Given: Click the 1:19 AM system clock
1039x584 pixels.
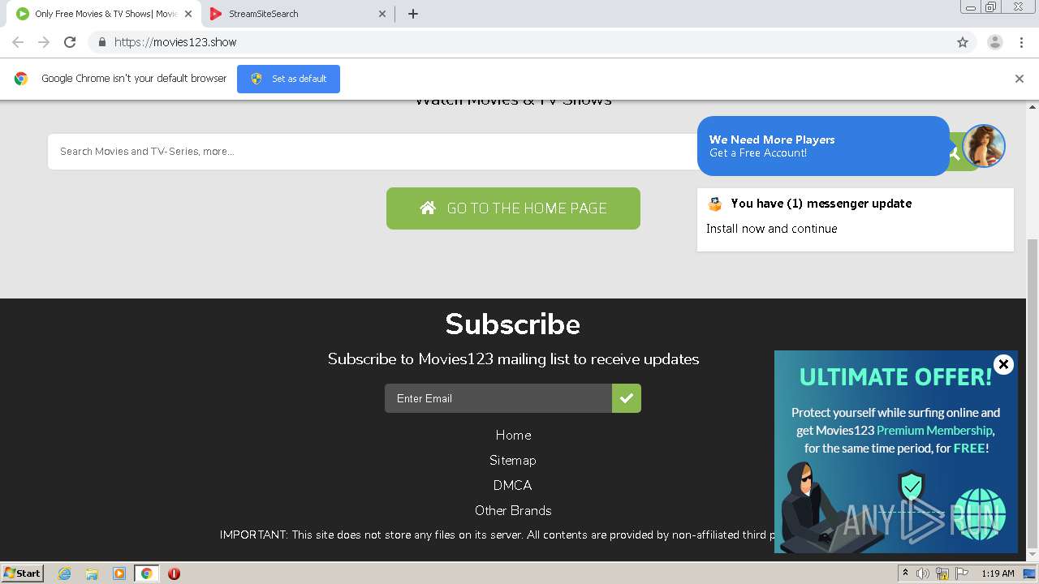Looking at the screenshot, I should point(998,573).
